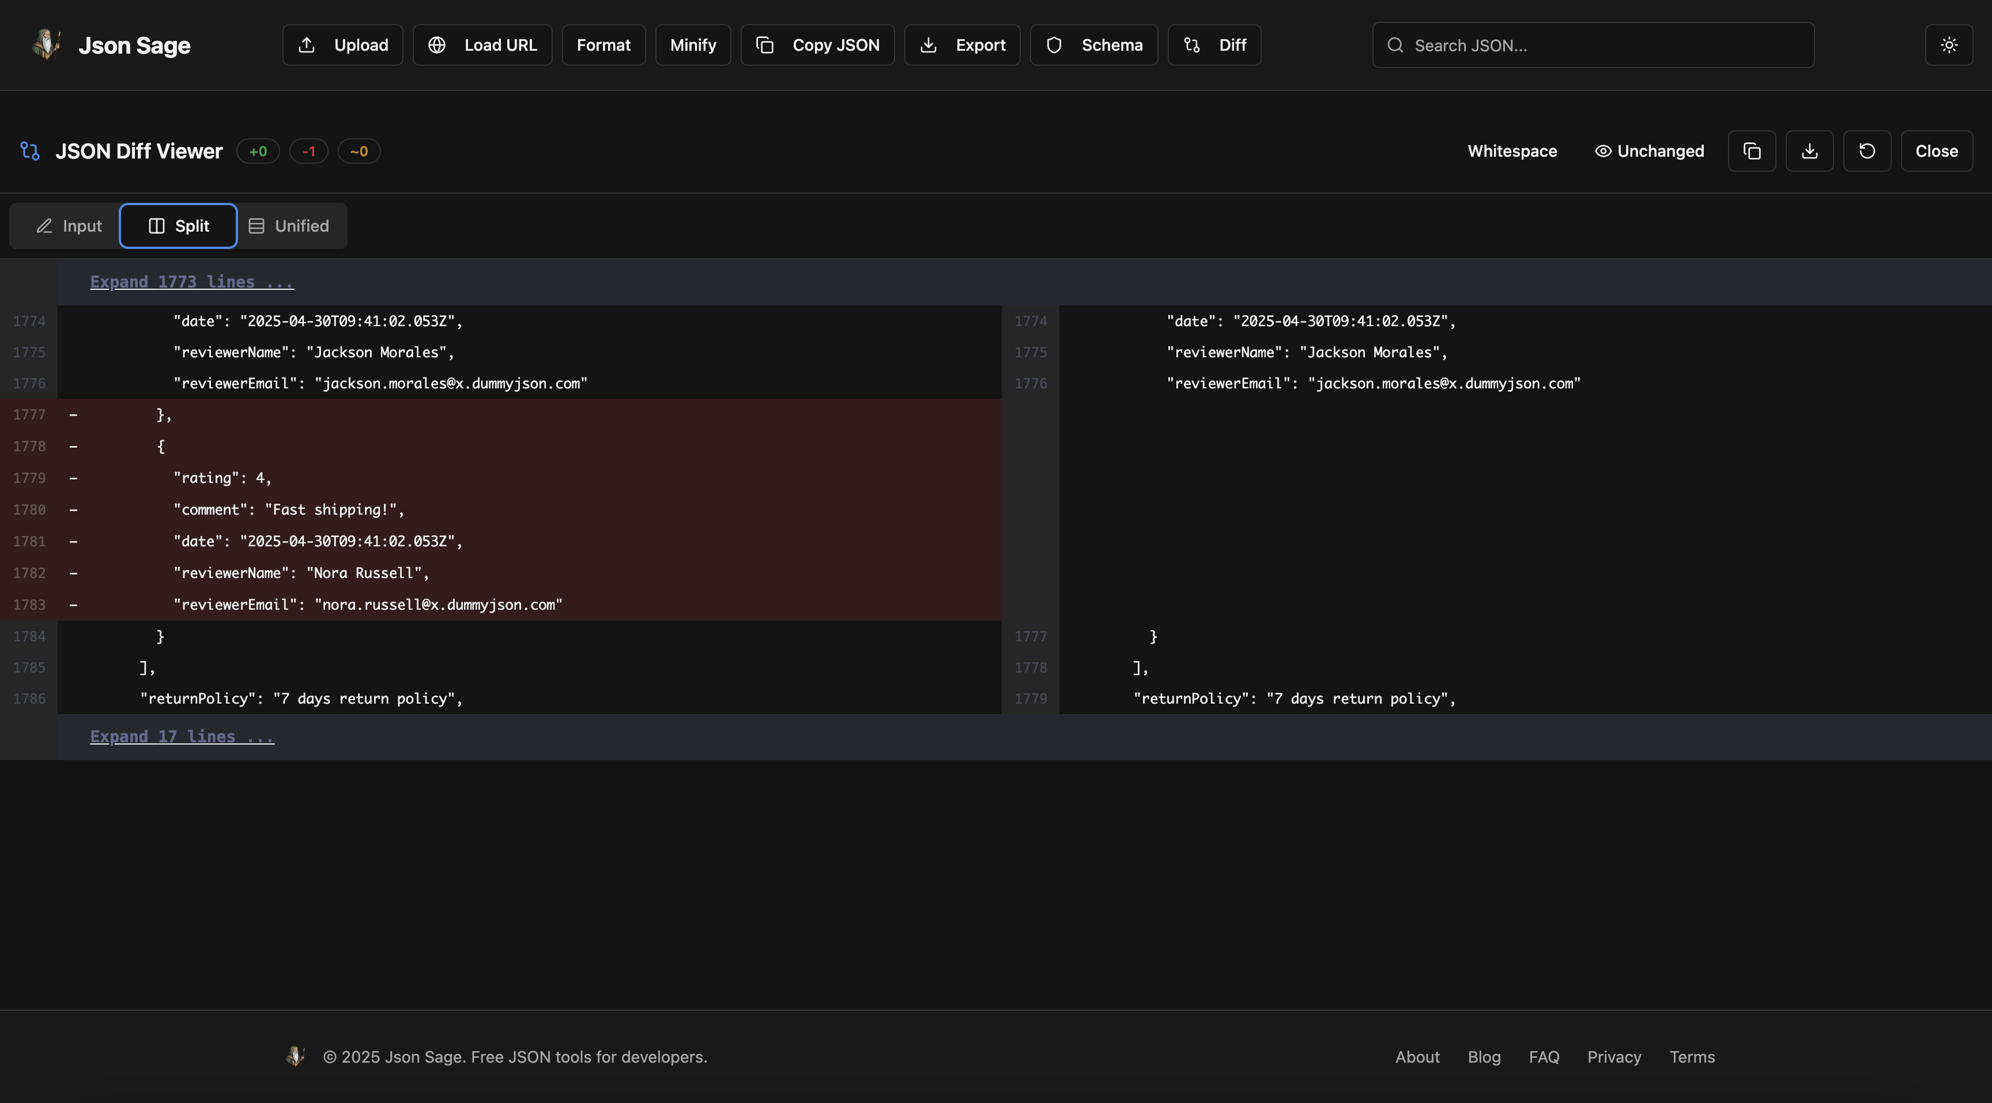This screenshot has width=1992, height=1103.
Task: Switch to Unified diff view
Action: click(290, 226)
